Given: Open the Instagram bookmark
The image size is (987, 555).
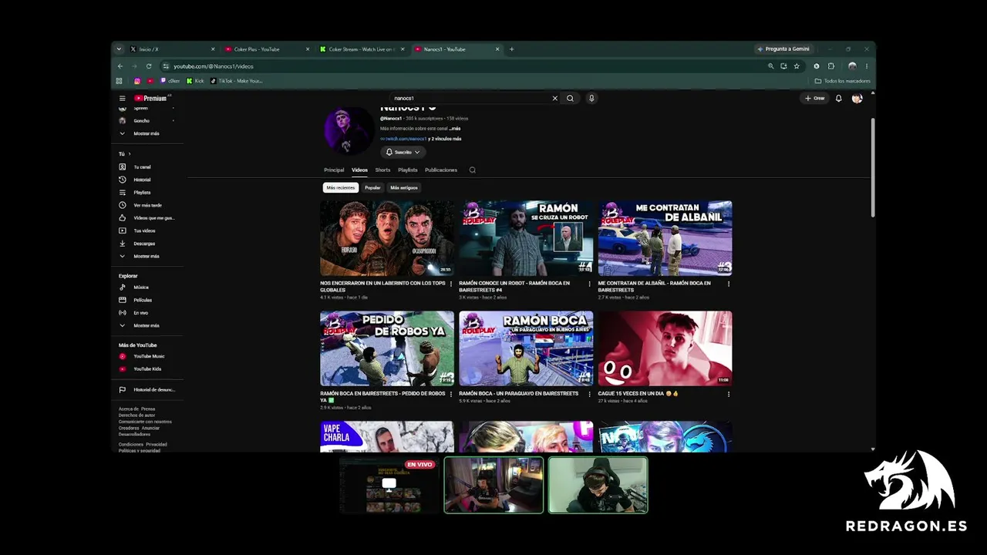Looking at the screenshot, I should point(137,81).
